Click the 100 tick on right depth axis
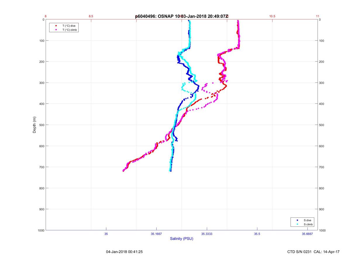The height and width of the screenshot is (259, 351). (x=322, y=41)
